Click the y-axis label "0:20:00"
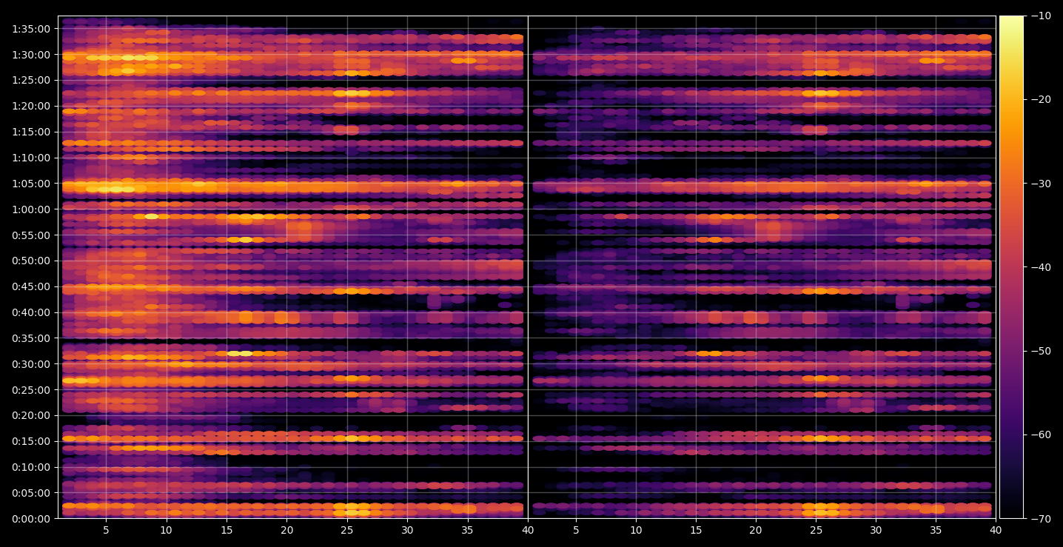1063x547 pixels. coord(32,415)
